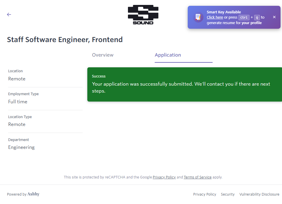This screenshot has width=282, height=204.
Task: Open the Security footer link
Action: [x=227, y=194]
